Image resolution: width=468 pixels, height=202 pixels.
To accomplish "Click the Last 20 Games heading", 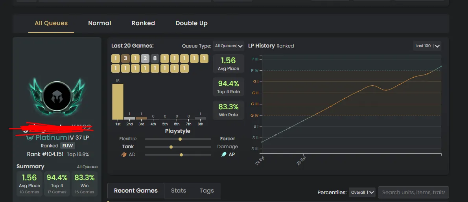I will tap(133, 46).
